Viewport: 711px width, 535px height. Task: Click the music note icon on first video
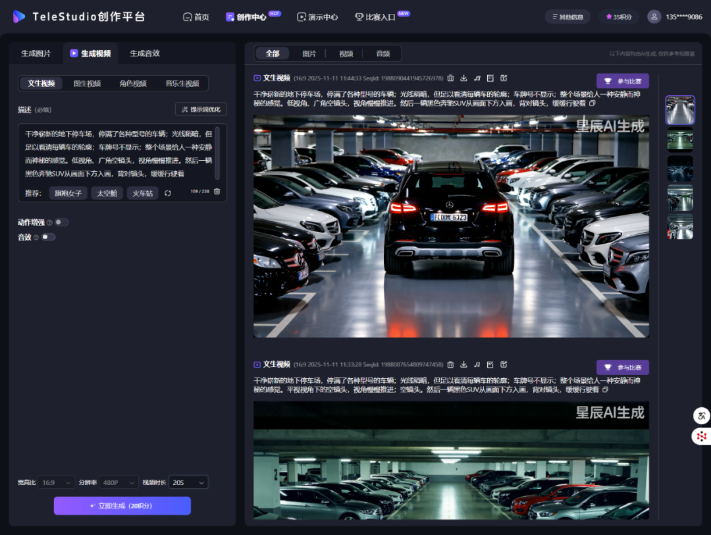(477, 78)
